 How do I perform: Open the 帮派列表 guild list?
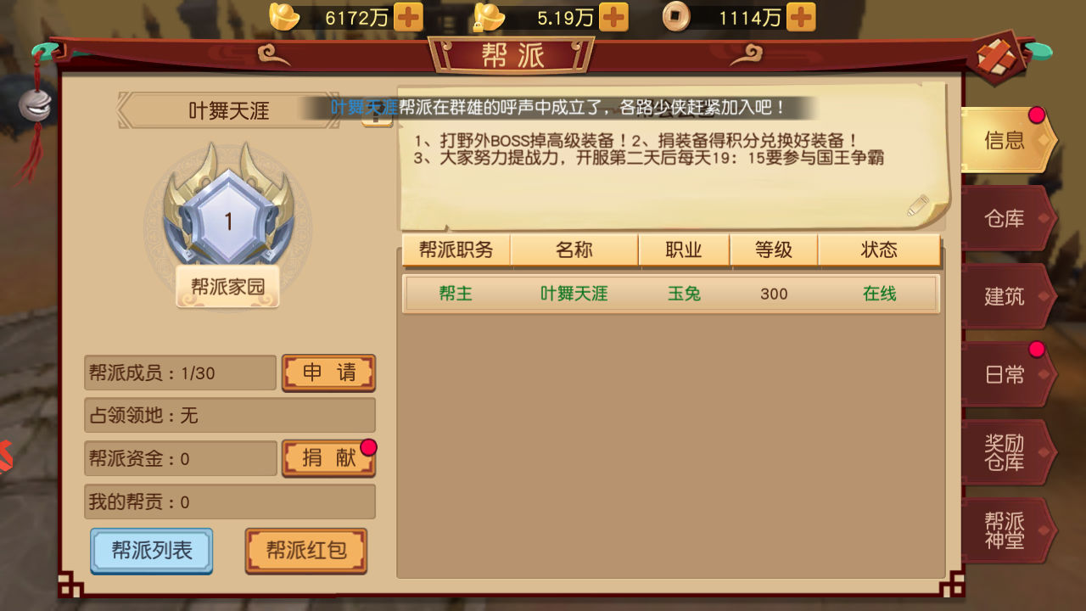point(151,551)
